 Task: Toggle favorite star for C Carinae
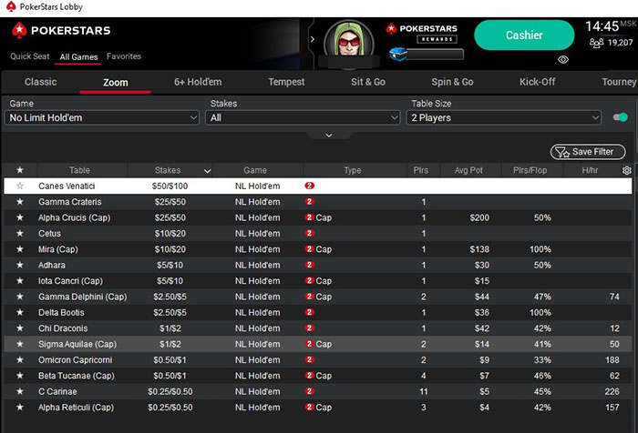point(19,391)
